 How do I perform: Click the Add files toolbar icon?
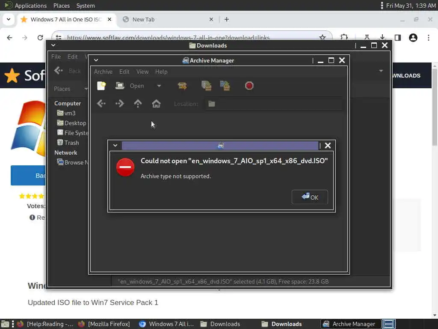207,86
